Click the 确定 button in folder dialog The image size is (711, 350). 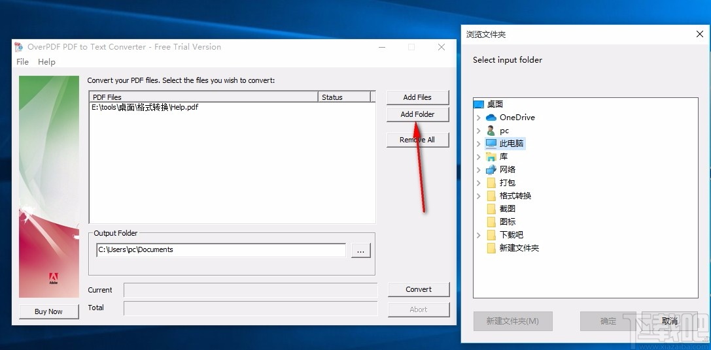pos(608,321)
